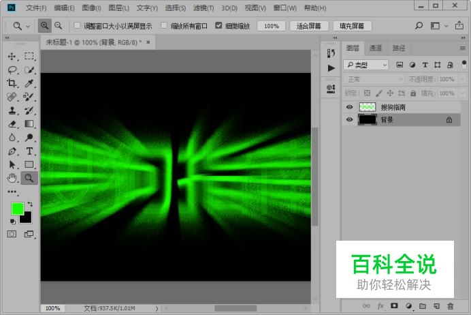Select the Zoom tool in toolbox
This screenshot has width=471, height=315.
point(29,178)
